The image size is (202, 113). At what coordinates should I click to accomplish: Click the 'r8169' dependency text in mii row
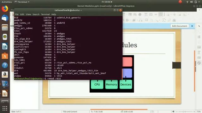click(60, 65)
